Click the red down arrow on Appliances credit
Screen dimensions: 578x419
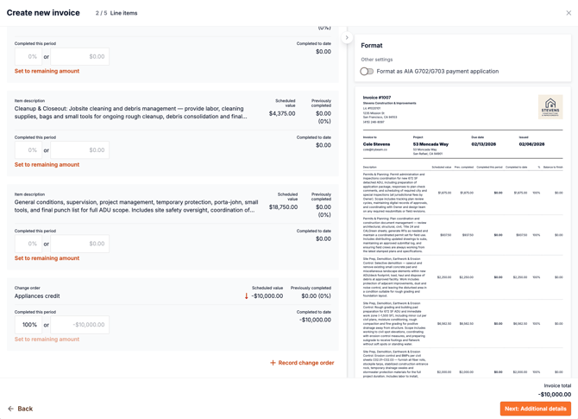[246, 296]
